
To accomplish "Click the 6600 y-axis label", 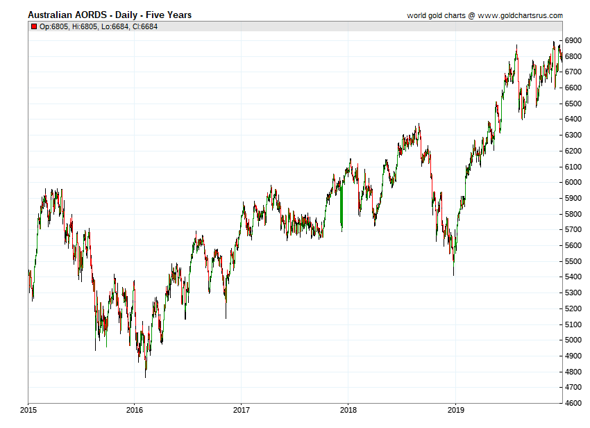I will pos(573,88).
